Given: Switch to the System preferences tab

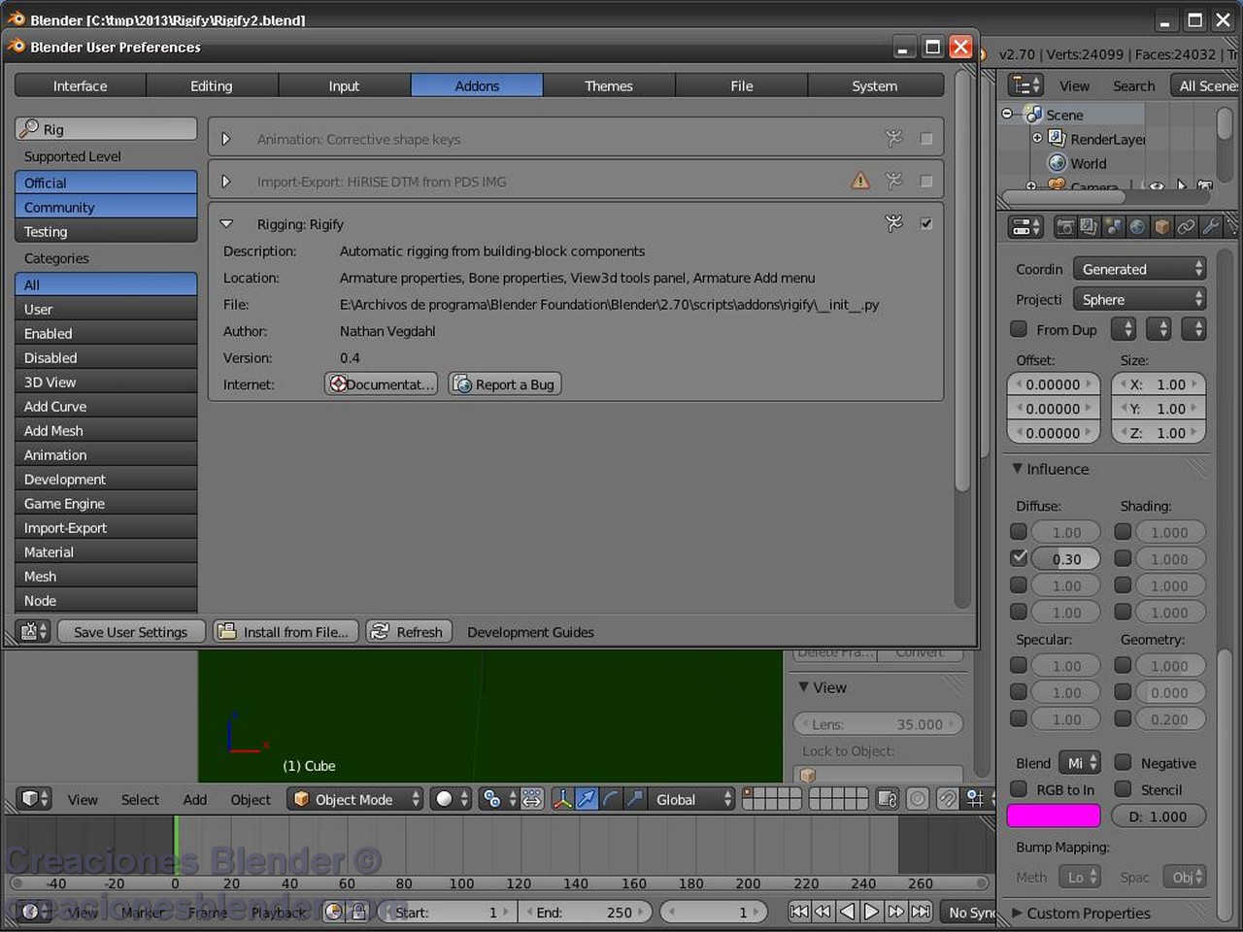Looking at the screenshot, I should pyautogui.click(x=874, y=85).
